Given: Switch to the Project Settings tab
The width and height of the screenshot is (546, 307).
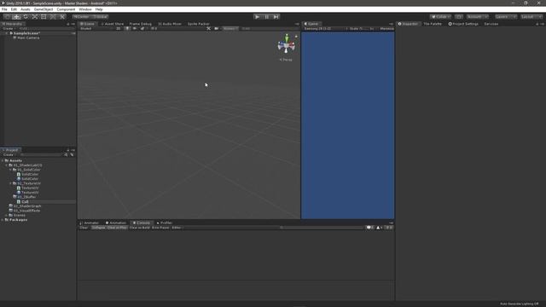Looking at the screenshot, I should (463, 24).
